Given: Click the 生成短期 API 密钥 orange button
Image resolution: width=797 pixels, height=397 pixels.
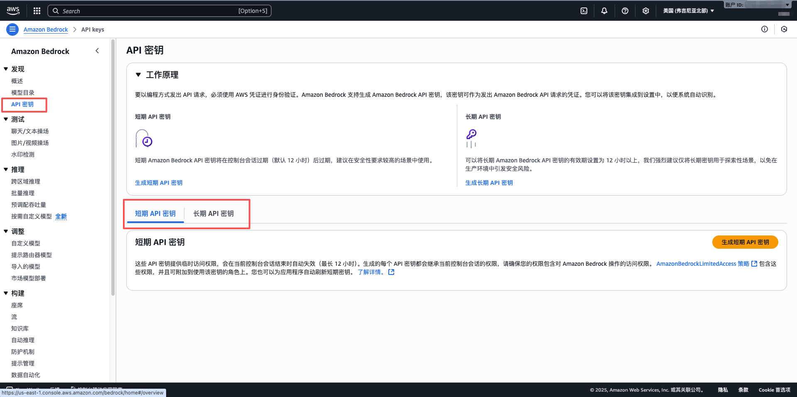Looking at the screenshot, I should coord(745,242).
